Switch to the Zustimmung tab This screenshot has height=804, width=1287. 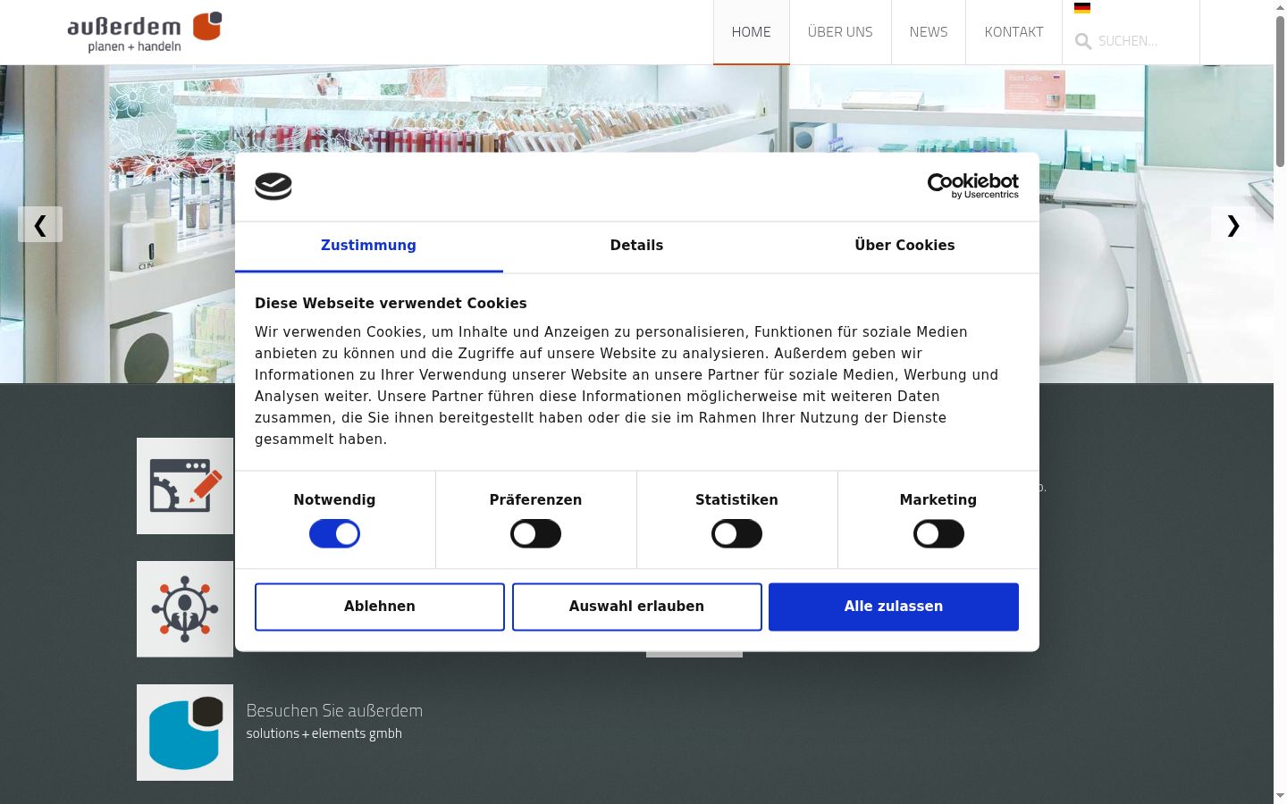(368, 246)
